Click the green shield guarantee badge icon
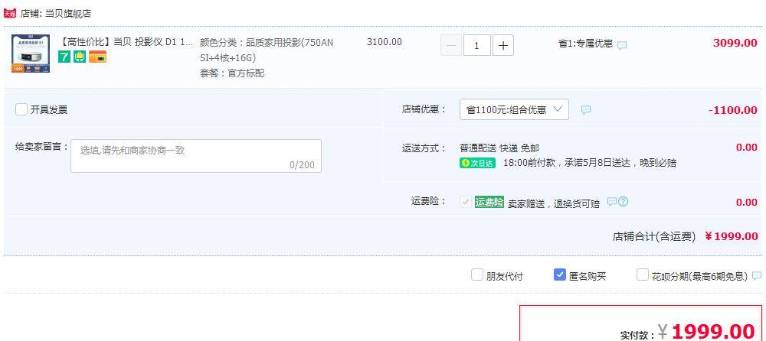The image size is (766, 341). (x=80, y=57)
